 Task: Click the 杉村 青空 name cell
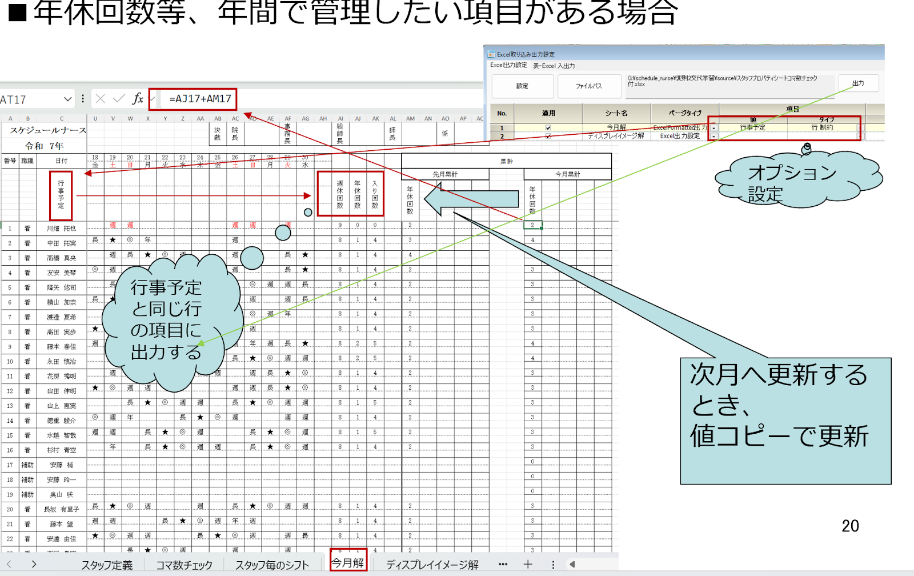point(62,450)
